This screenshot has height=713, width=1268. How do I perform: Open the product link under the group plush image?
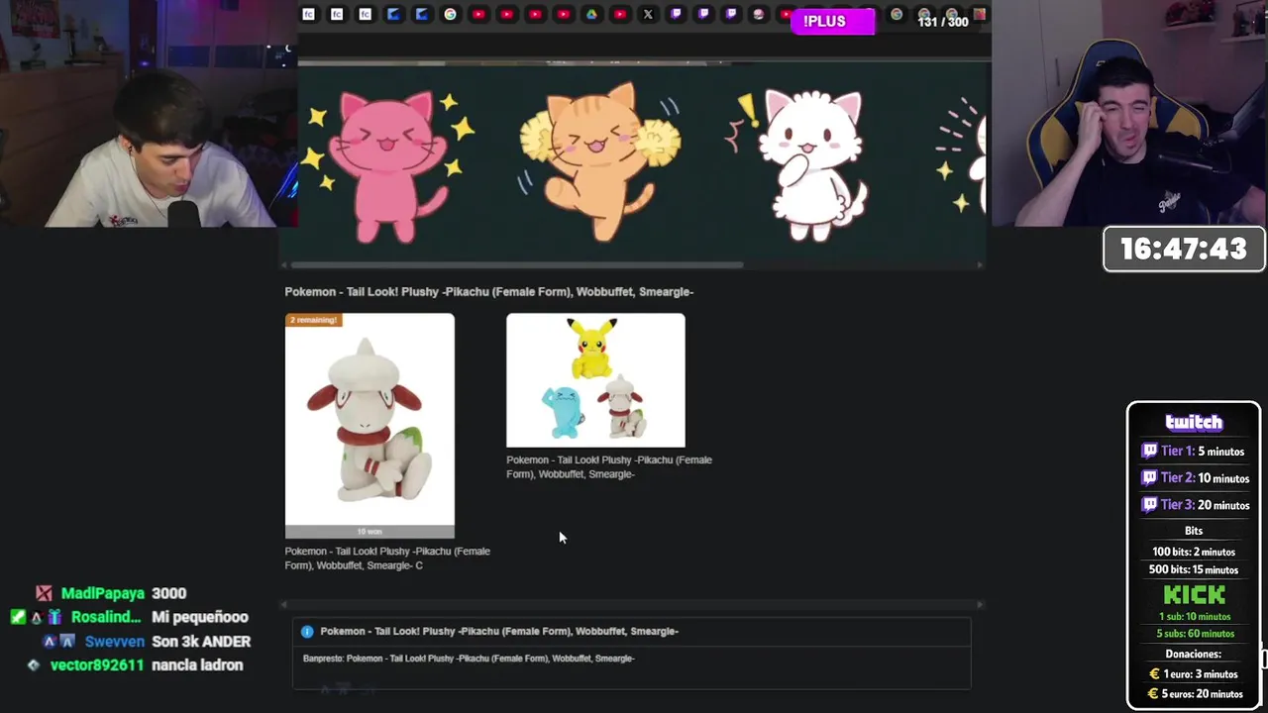click(609, 466)
